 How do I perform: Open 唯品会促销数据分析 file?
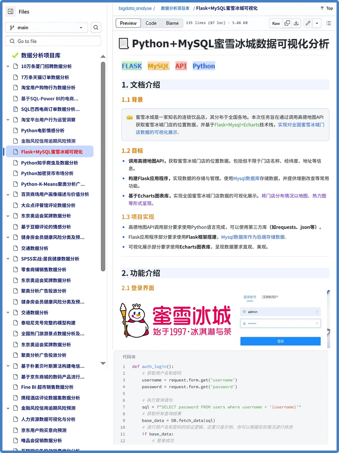[41, 441]
